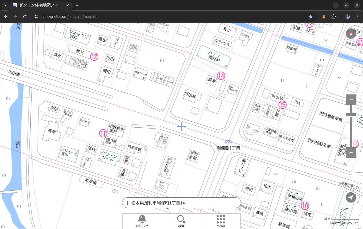Screen dimensions: 363x229
Task: Open a new browser tab
Action: tap(77, 5)
